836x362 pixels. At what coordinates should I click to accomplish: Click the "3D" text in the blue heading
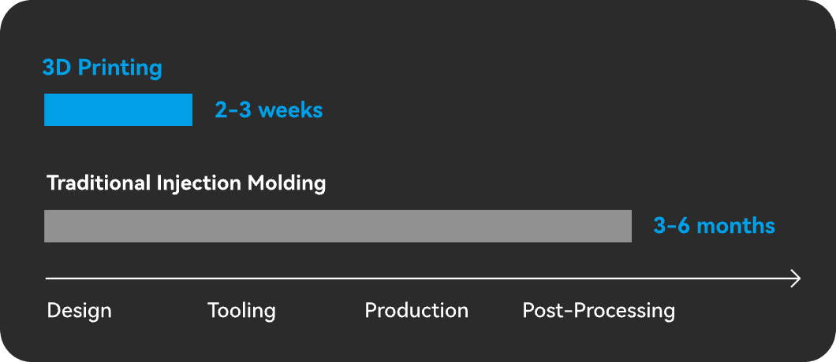[x=57, y=68]
